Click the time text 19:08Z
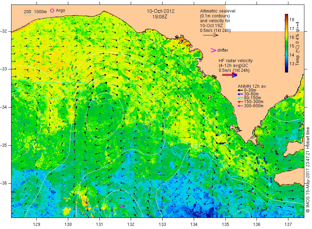This screenshot has height=229, width=312. click(160, 17)
